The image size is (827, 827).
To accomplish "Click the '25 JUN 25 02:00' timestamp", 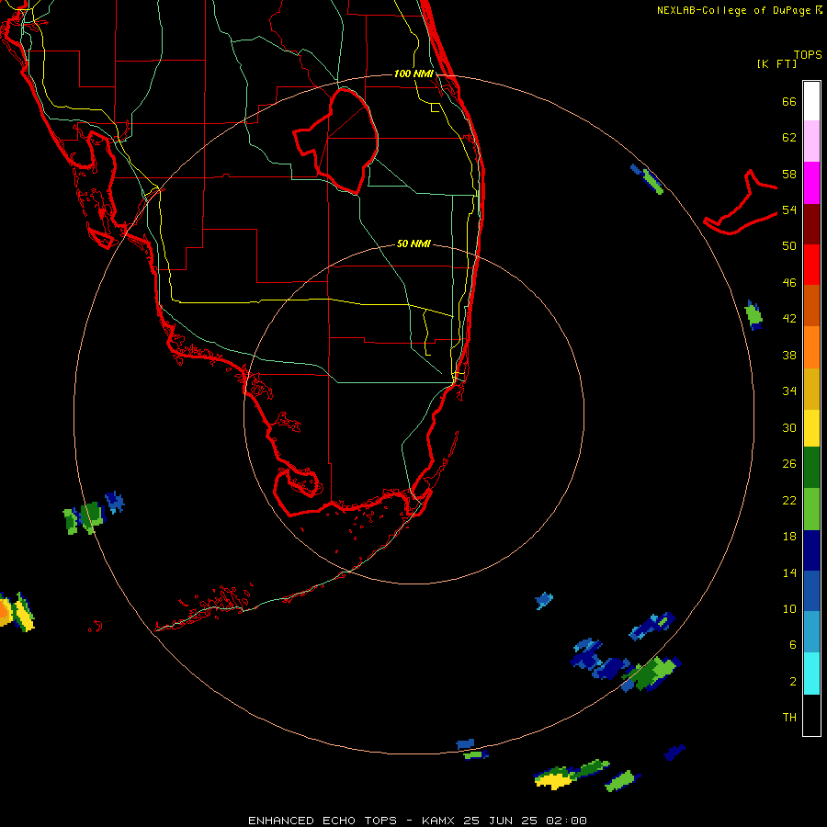I will (x=525, y=821).
